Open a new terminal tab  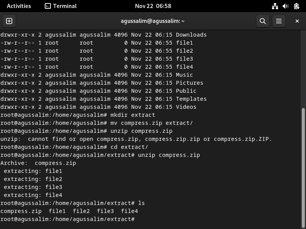click(9, 21)
